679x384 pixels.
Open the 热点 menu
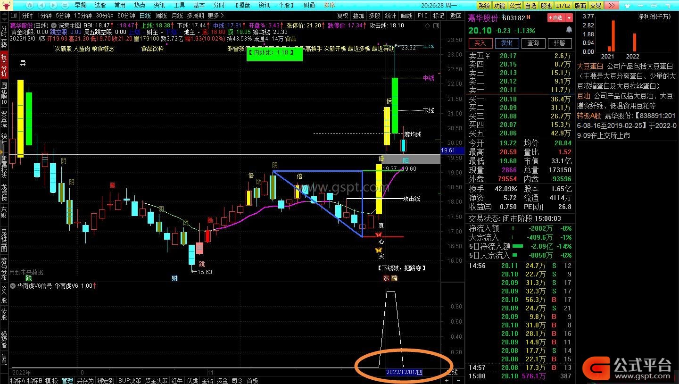pos(140,5)
